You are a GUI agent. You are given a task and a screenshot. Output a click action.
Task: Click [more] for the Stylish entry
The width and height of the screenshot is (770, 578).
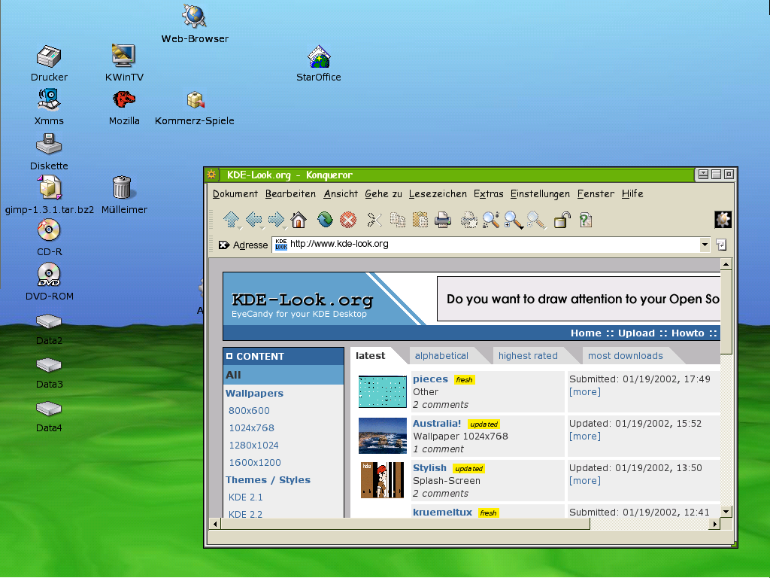tap(585, 481)
